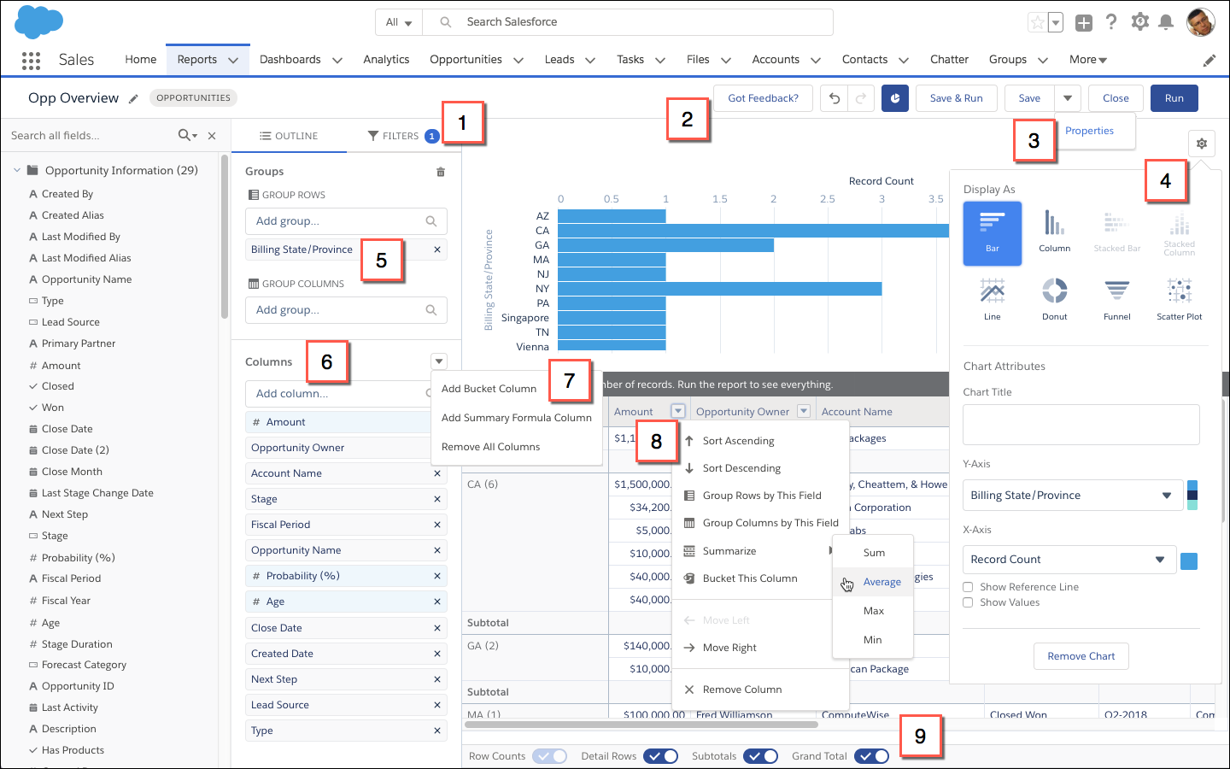Image resolution: width=1230 pixels, height=769 pixels.
Task: Click the X-Axis color swatch
Action: point(1189,561)
